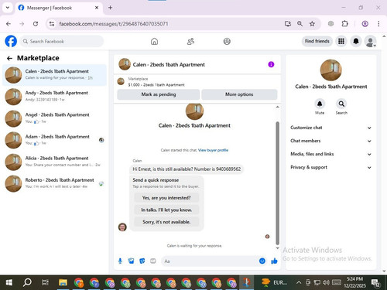Send quick reply Yes, are you interested?
Screen dimensions: 387x290
point(166,198)
